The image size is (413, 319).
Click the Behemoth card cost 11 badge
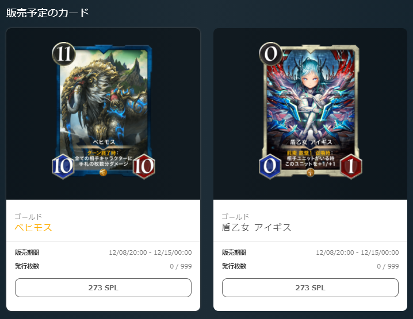[x=64, y=54]
